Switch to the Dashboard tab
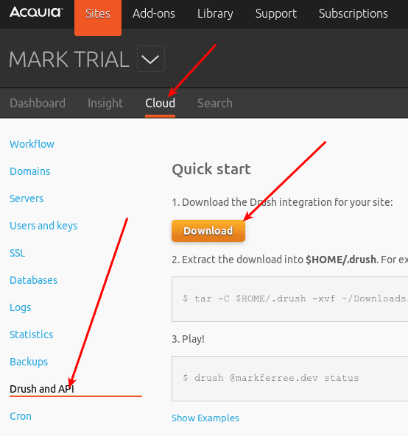Image resolution: width=408 pixels, height=436 pixels. [38, 103]
